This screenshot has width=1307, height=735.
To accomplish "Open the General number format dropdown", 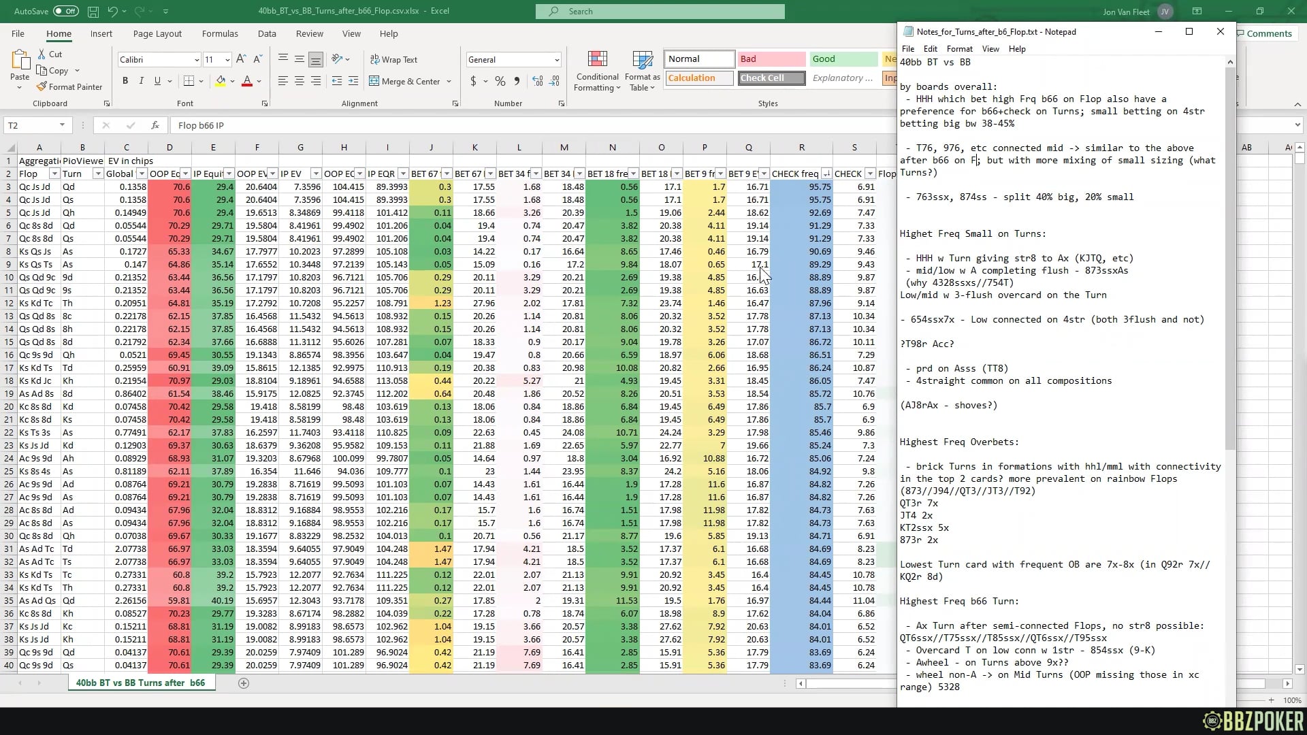I will click(x=556, y=60).
